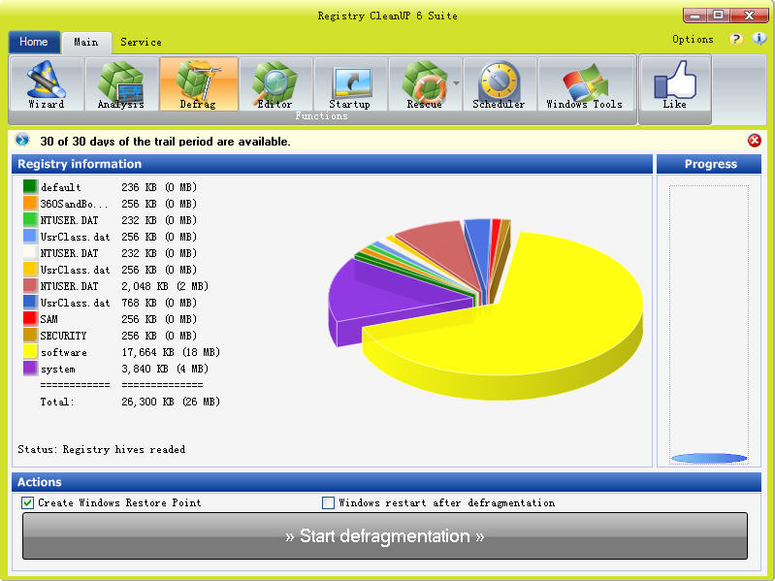Switch to the Main tab
This screenshot has width=775, height=581.
pyautogui.click(x=86, y=43)
